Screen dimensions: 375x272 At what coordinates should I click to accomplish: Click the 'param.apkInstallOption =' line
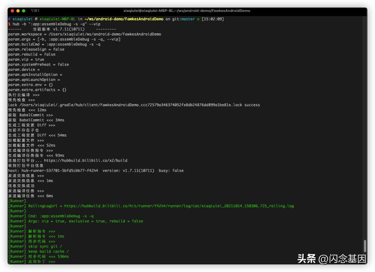click(35, 75)
